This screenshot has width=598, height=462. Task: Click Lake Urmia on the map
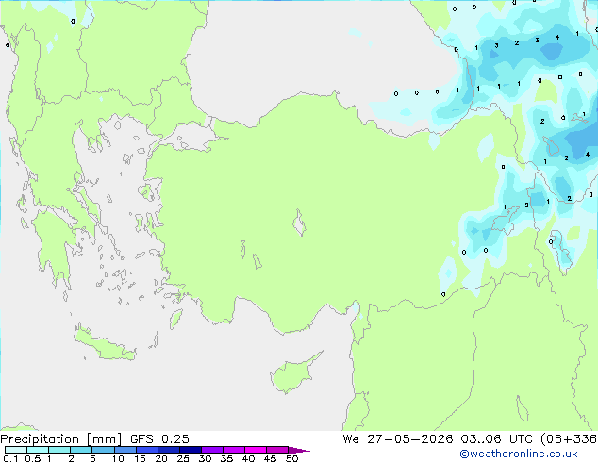pos(562,253)
